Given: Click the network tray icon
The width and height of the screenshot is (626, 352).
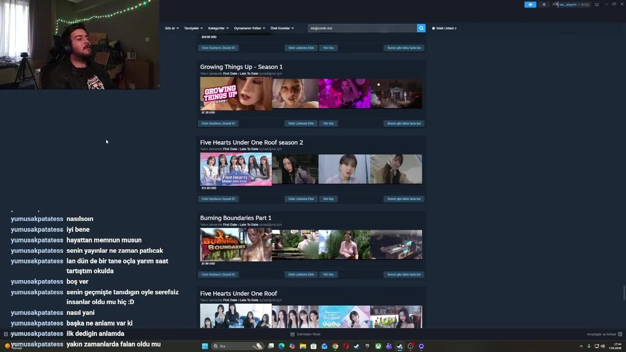Looking at the screenshot, I should pyautogui.click(x=597, y=346).
